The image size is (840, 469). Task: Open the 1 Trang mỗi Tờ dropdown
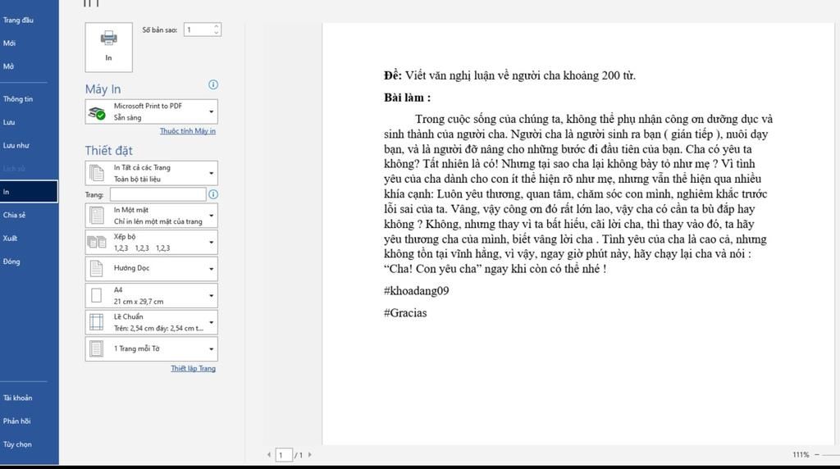pyautogui.click(x=152, y=348)
